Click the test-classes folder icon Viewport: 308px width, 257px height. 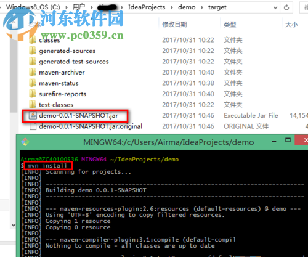pos(33,105)
